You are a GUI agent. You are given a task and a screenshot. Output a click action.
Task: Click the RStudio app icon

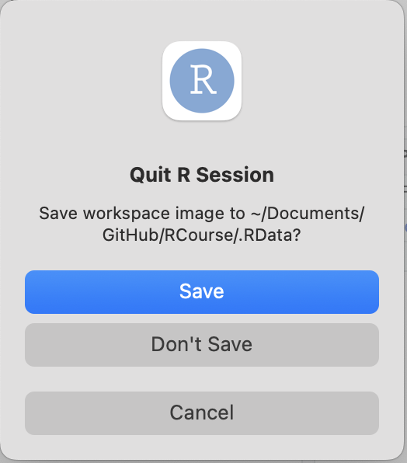(202, 81)
